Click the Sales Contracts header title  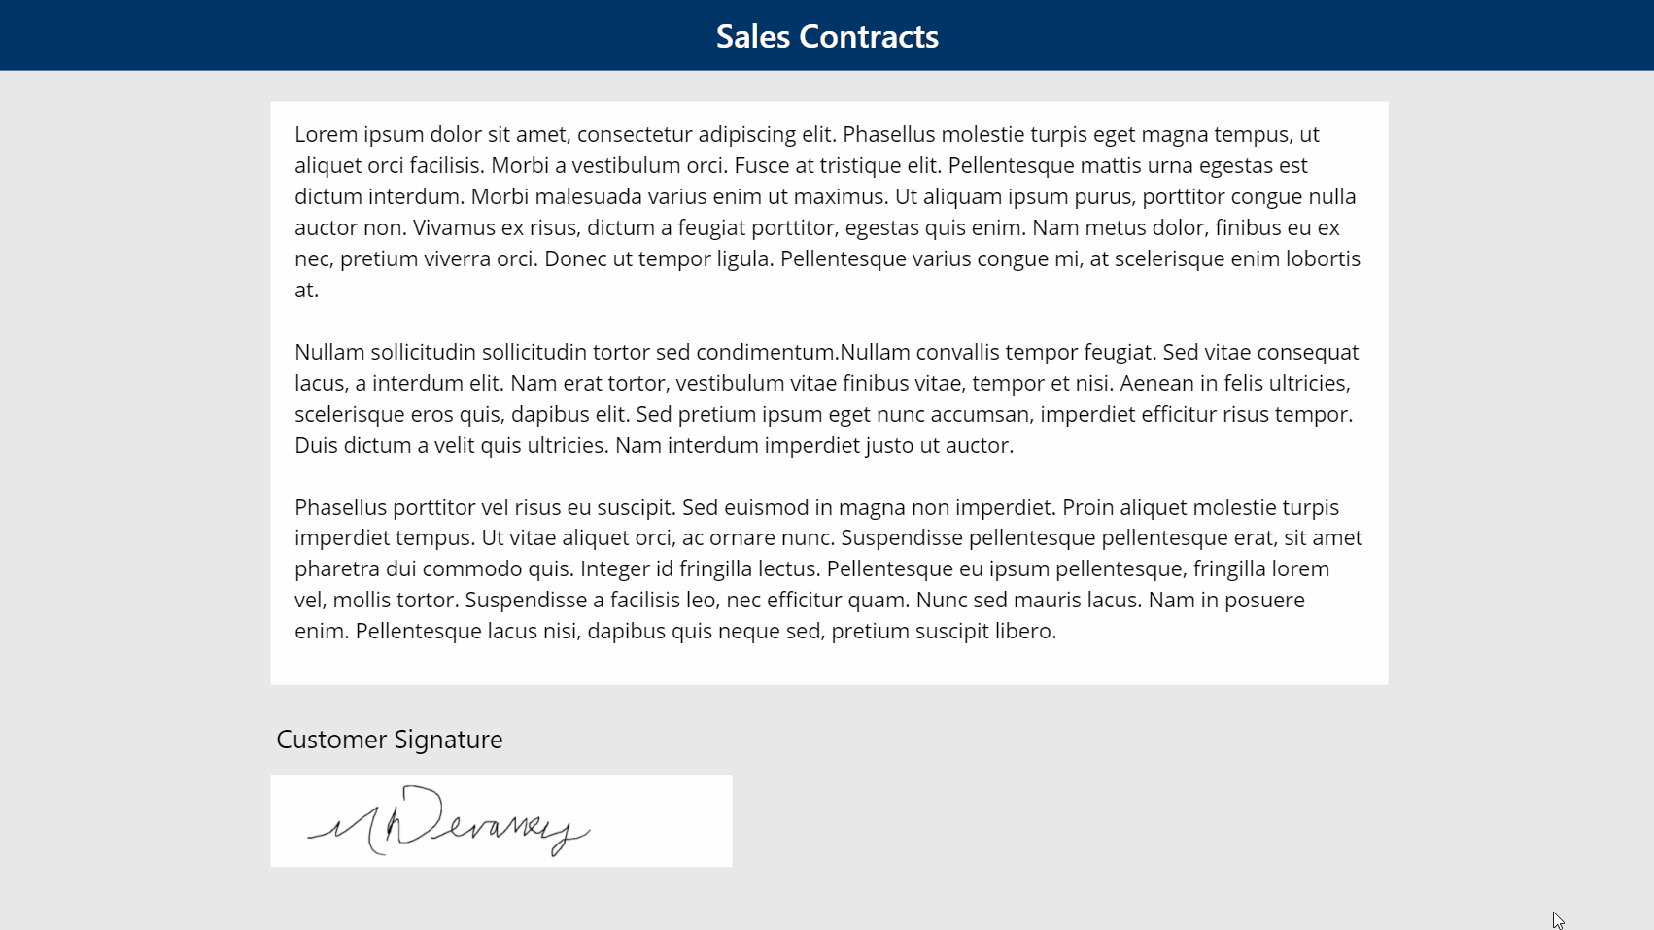[827, 36]
